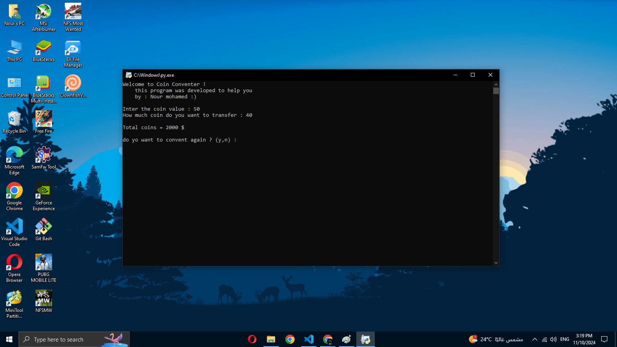The width and height of the screenshot is (617, 347).
Task: Select the NFS Most Wanted desktop icon
Action: point(73,18)
